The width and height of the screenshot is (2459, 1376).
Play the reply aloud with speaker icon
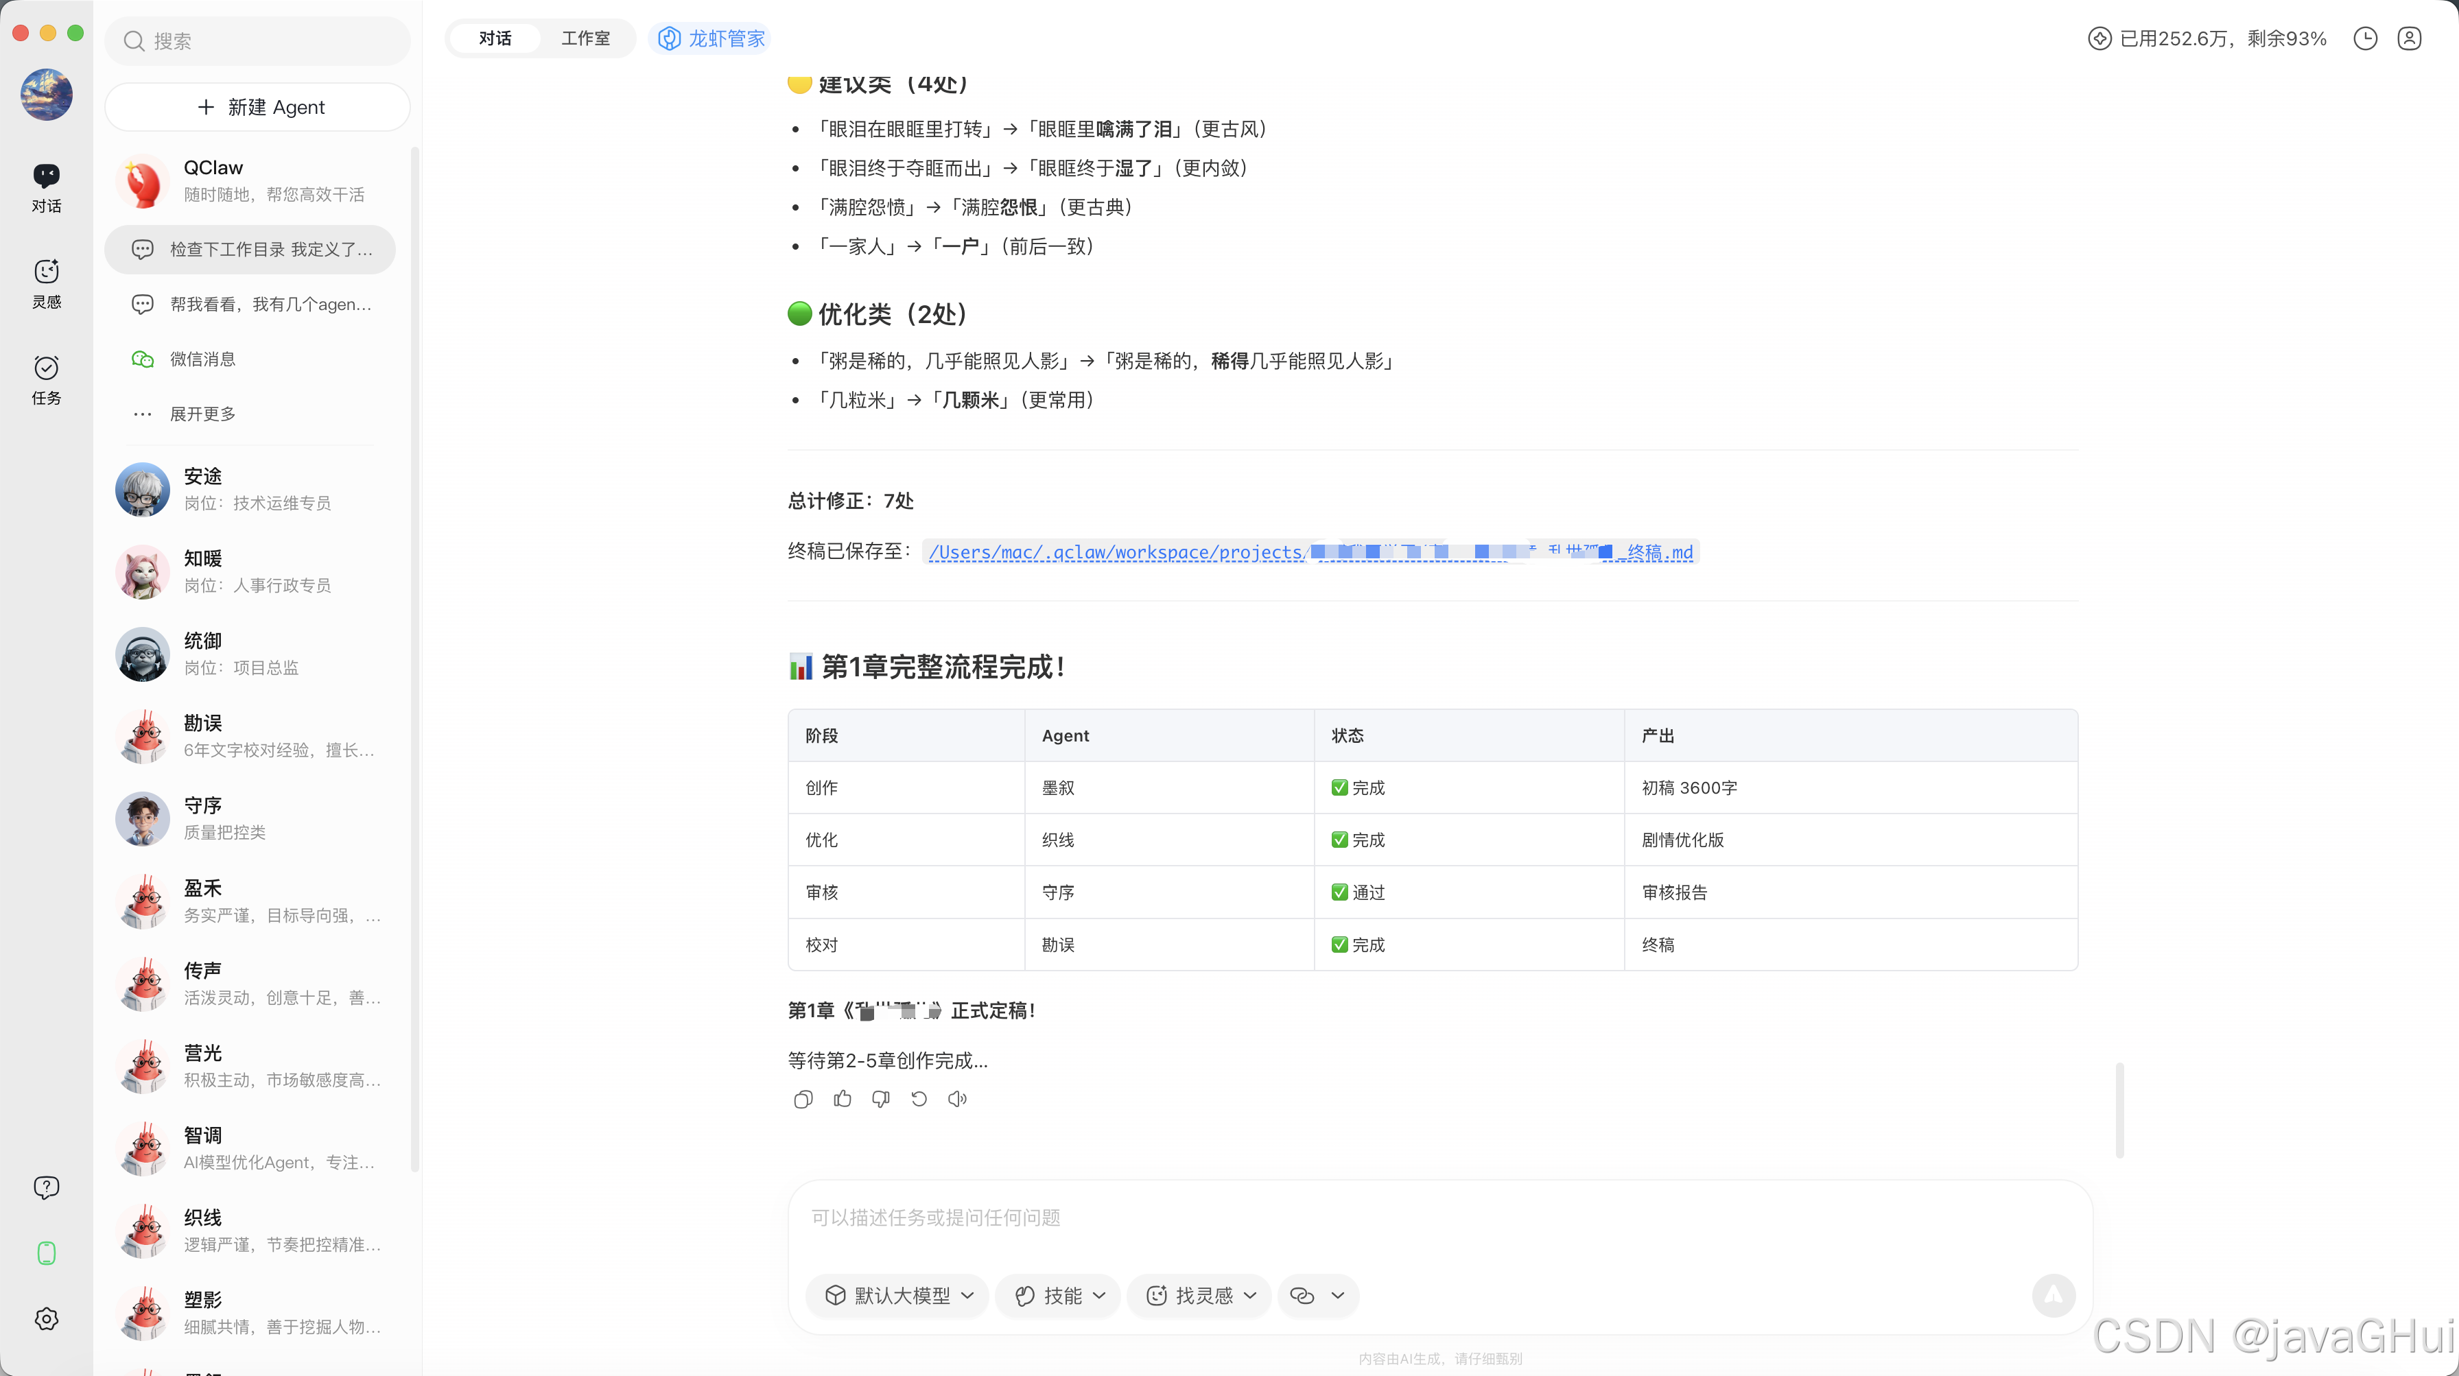[x=957, y=1100]
